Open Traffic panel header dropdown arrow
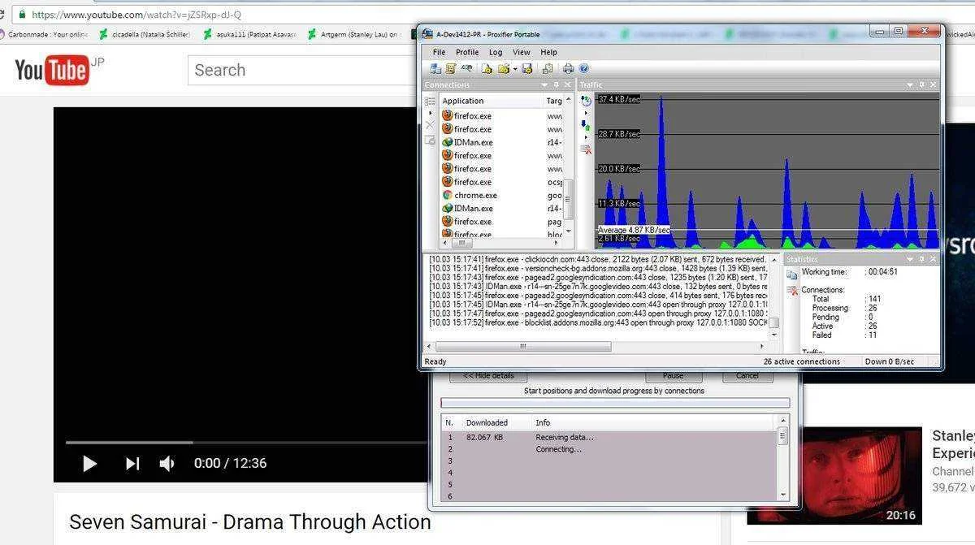 tap(911, 84)
